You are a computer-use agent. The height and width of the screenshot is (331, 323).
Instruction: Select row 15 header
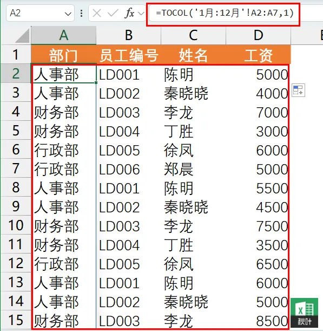pos(16,320)
